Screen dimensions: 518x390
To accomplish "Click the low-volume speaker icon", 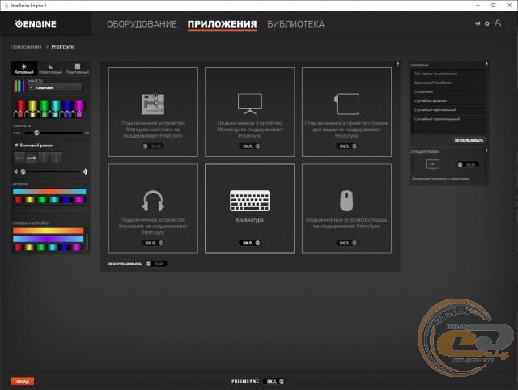I will tap(15, 172).
